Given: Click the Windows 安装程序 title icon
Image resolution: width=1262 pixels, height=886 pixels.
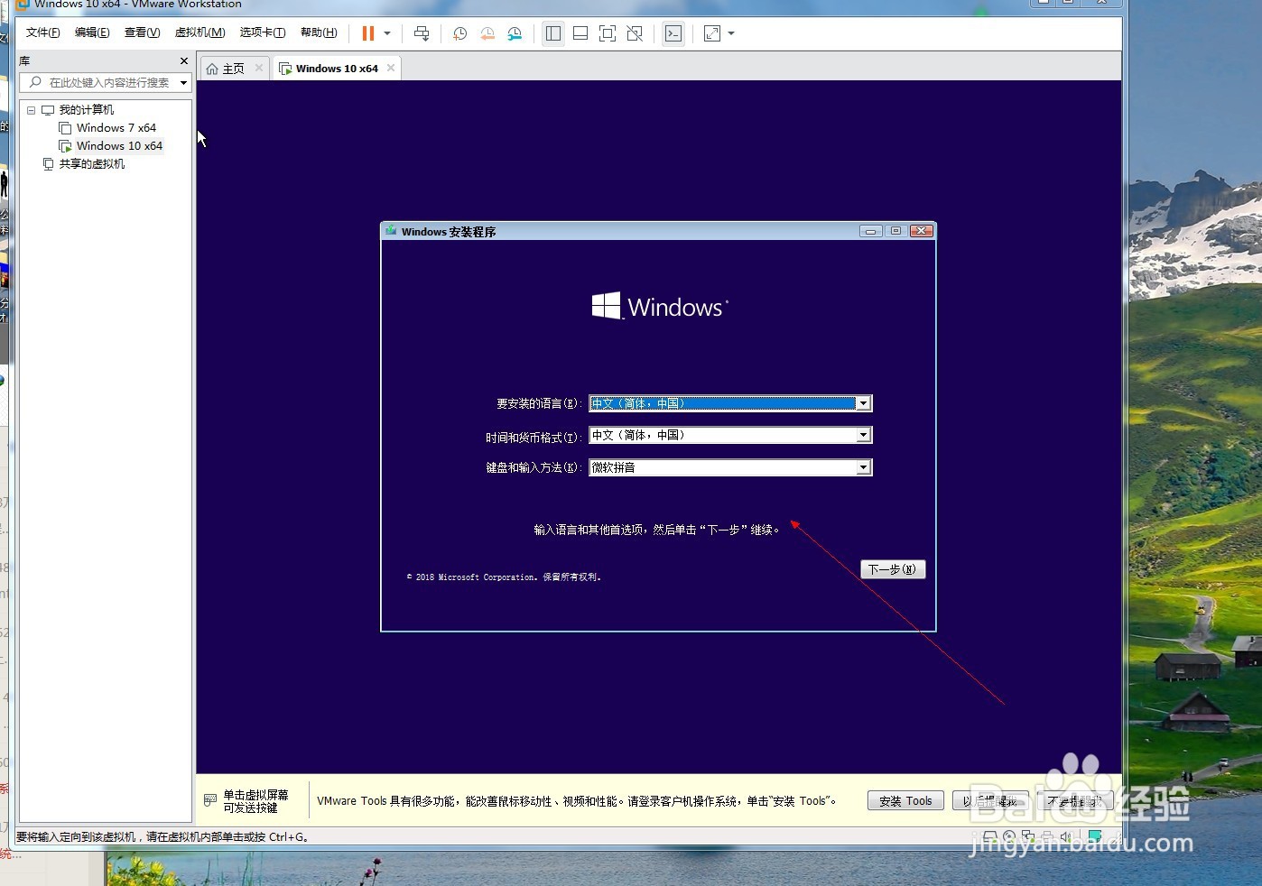Looking at the screenshot, I should pos(391,231).
